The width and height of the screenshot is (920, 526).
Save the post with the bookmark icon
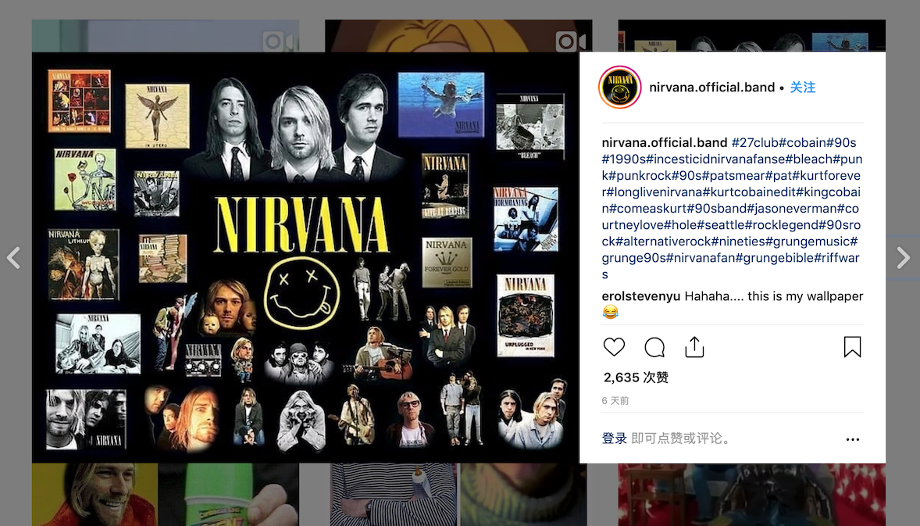tap(852, 347)
